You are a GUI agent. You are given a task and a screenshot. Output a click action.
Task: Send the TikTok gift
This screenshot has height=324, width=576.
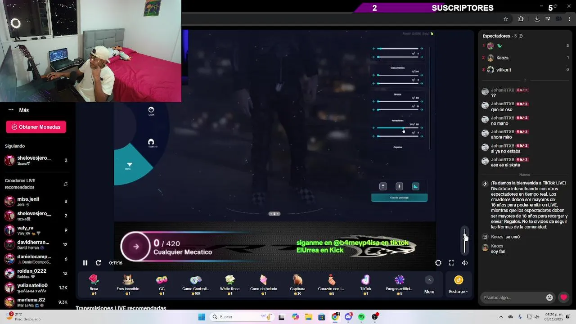pos(365,285)
